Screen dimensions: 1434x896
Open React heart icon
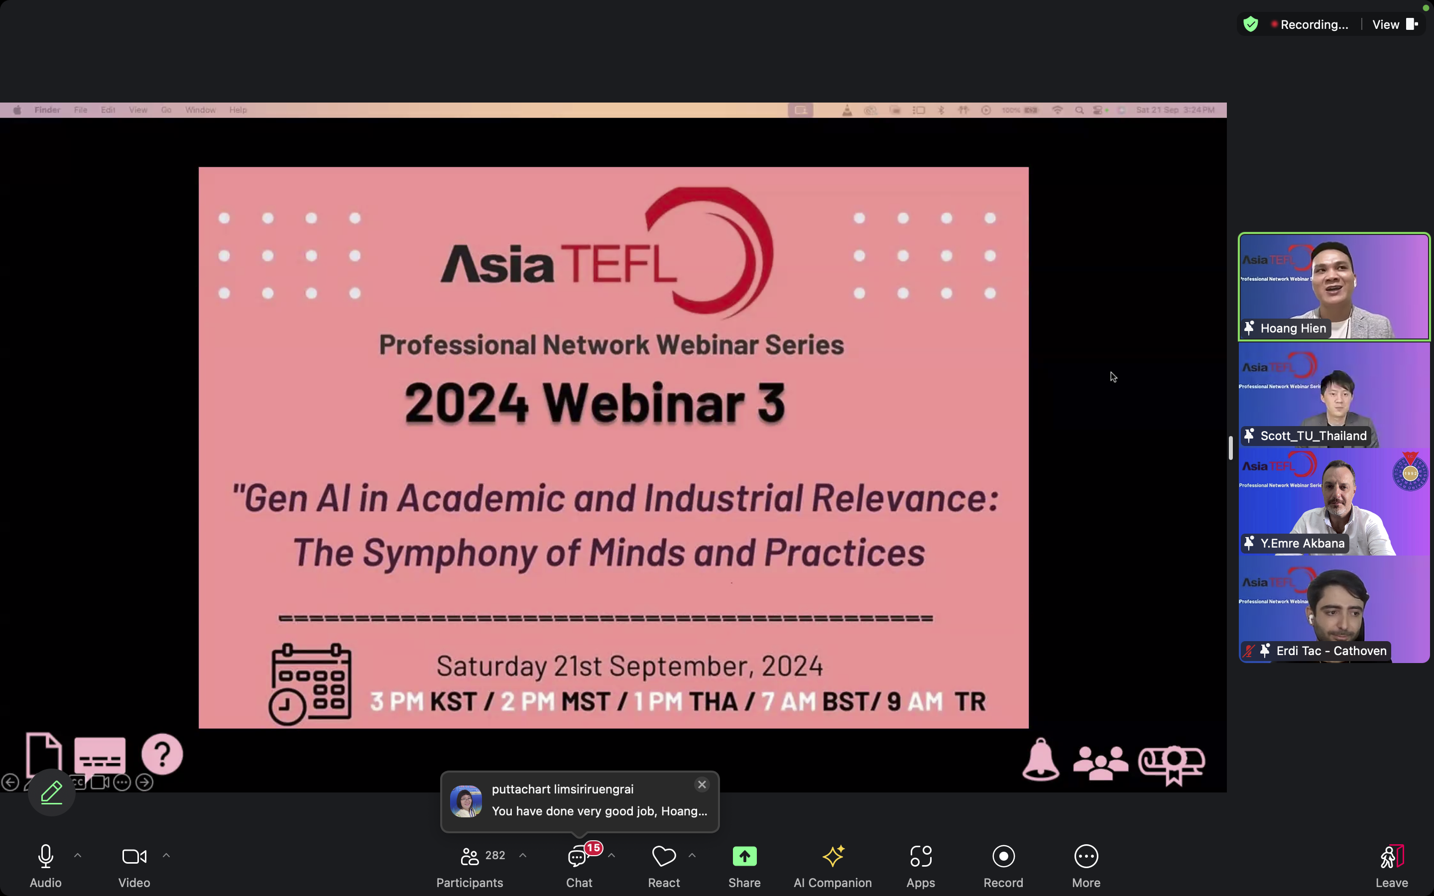coord(663,856)
